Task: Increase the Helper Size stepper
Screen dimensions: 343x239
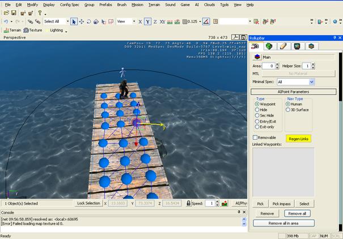Action: [313, 65]
